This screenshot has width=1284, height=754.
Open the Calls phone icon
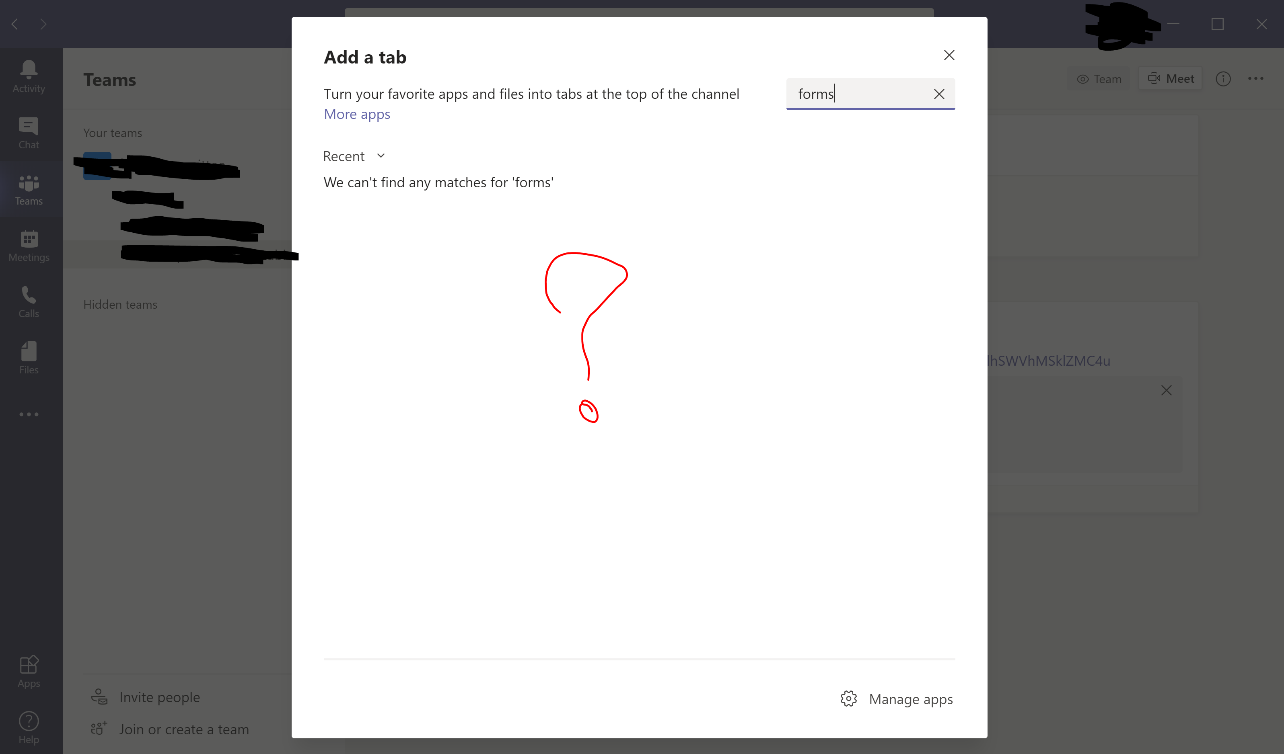pos(29,295)
